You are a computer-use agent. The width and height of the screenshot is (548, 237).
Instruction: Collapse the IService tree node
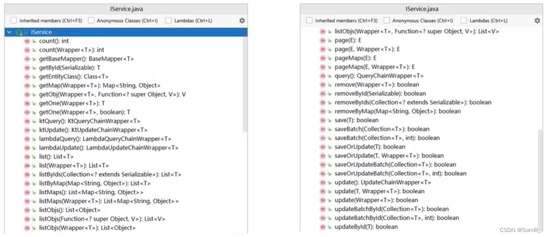pos(9,32)
